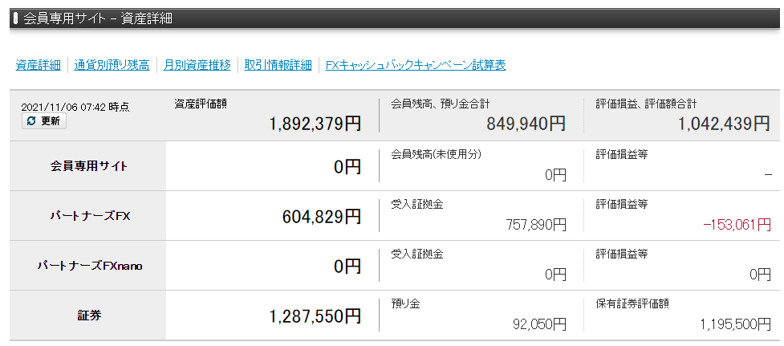Select the 証券 row header
784x346 pixels.
pyautogui.click(x=88, y=315)
